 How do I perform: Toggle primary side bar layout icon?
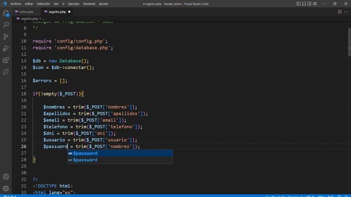pyautogui.click(x=298, y=4)
